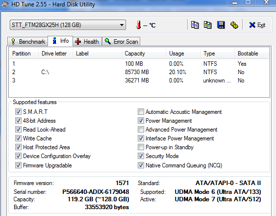Click the copy screenshot to clipboard icon
Viewport: 276px width, 216px height.
tap(208, 25)
